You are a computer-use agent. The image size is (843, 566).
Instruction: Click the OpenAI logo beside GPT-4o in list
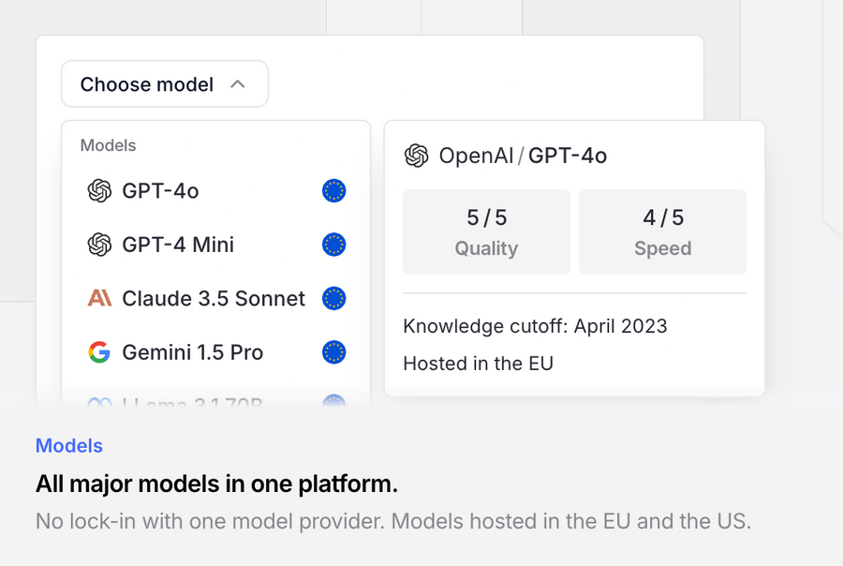pos(99,191)
